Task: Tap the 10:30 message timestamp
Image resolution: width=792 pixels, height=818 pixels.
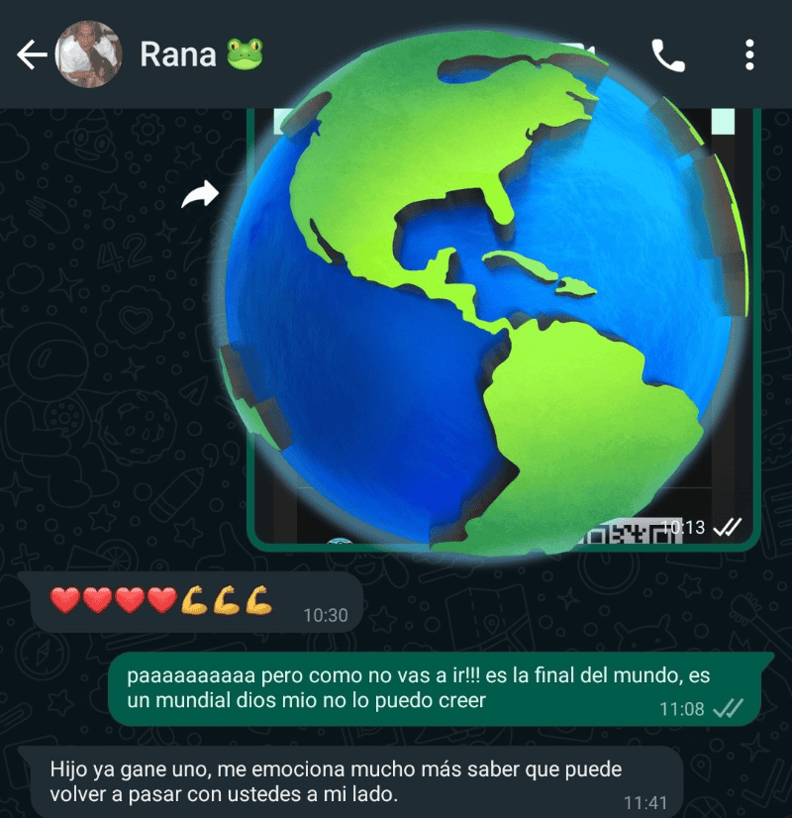Action: 326,616
